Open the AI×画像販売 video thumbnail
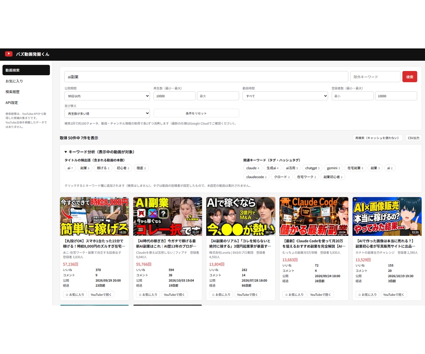This screenshot has width=425, height=354. (x=387, y=216)
